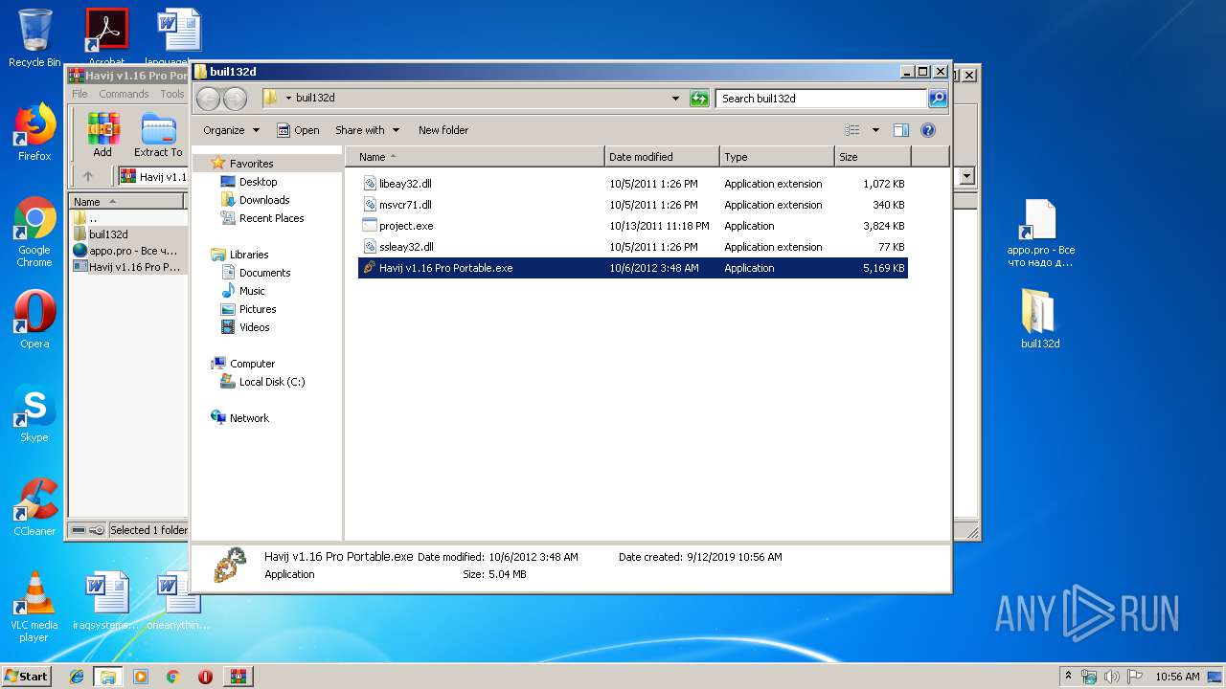
Task: Open CCleaner desktop shortcut
Action: tap(34, 507)
